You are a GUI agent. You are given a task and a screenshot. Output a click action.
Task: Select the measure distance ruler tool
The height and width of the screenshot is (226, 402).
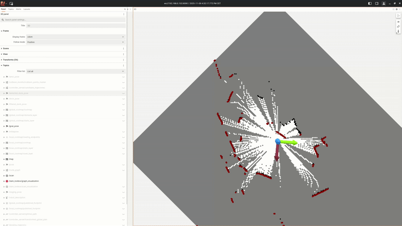398,27
